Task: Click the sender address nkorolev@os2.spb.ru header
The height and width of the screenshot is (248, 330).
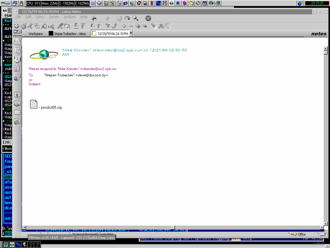Action: tap(117, 50)
